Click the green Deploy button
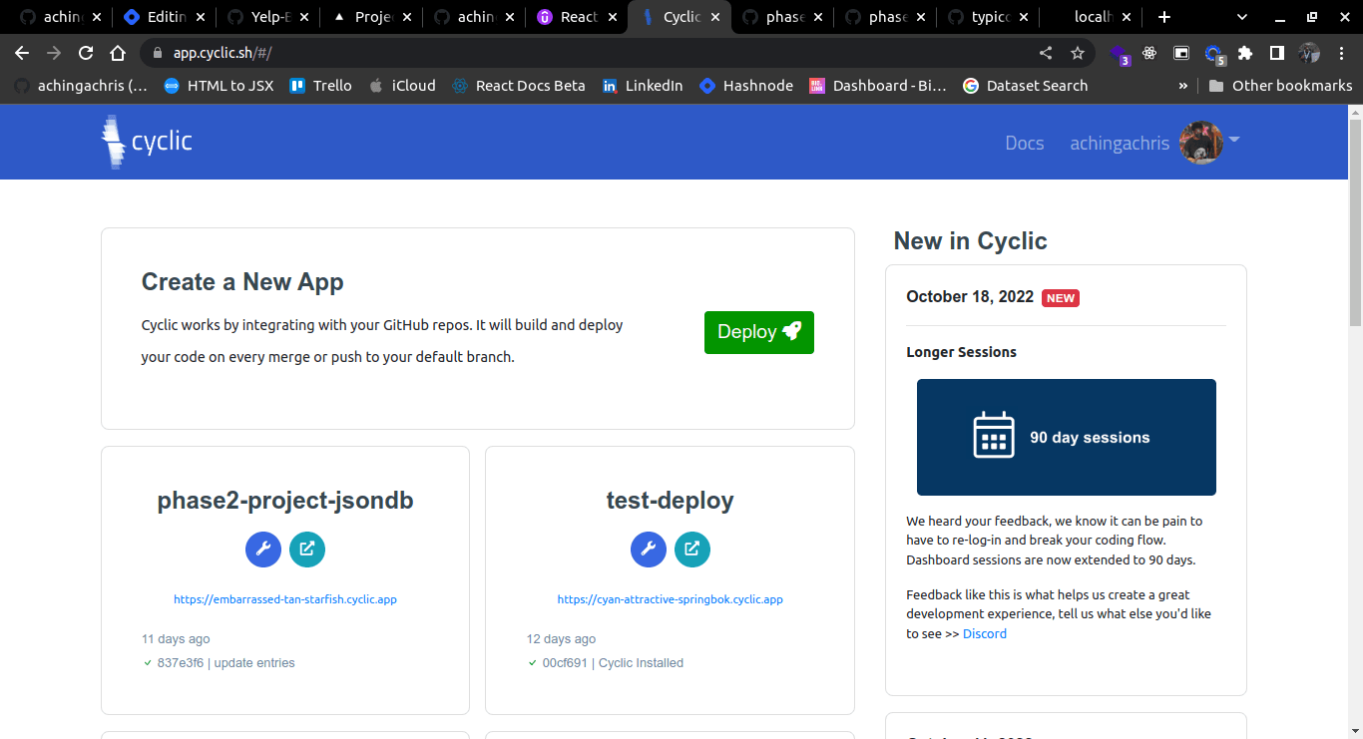Screen dimensions: 1363x739 click(759, 332)
